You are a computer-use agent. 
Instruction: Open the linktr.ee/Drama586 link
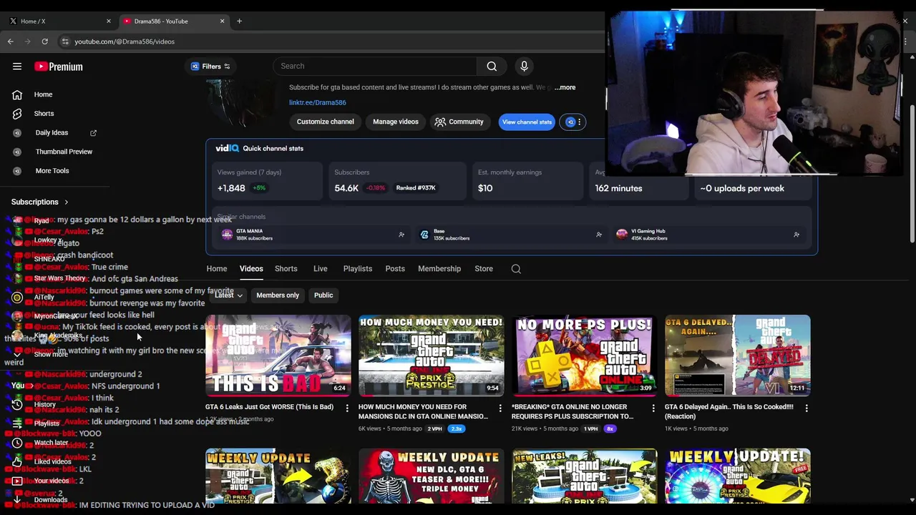tap(318, 102)
